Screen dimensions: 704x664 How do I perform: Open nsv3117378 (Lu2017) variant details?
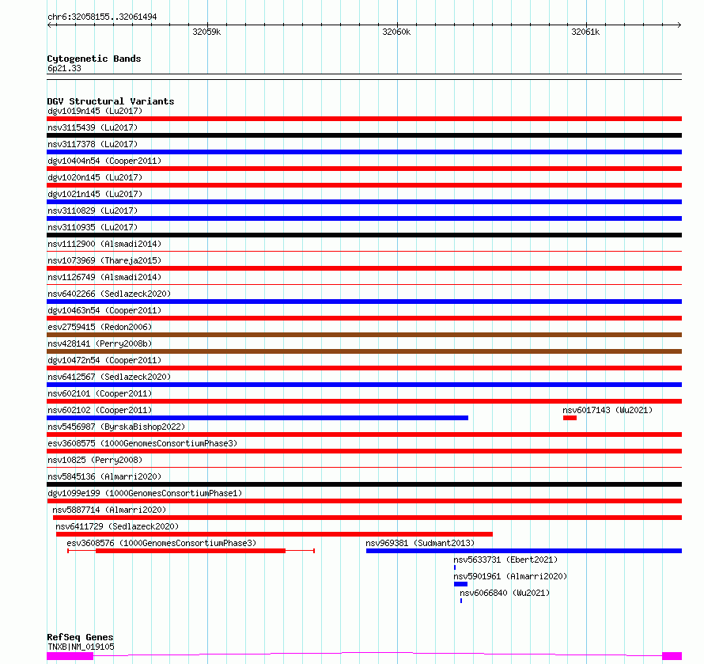pyautogui.click(x=93, y=144)
